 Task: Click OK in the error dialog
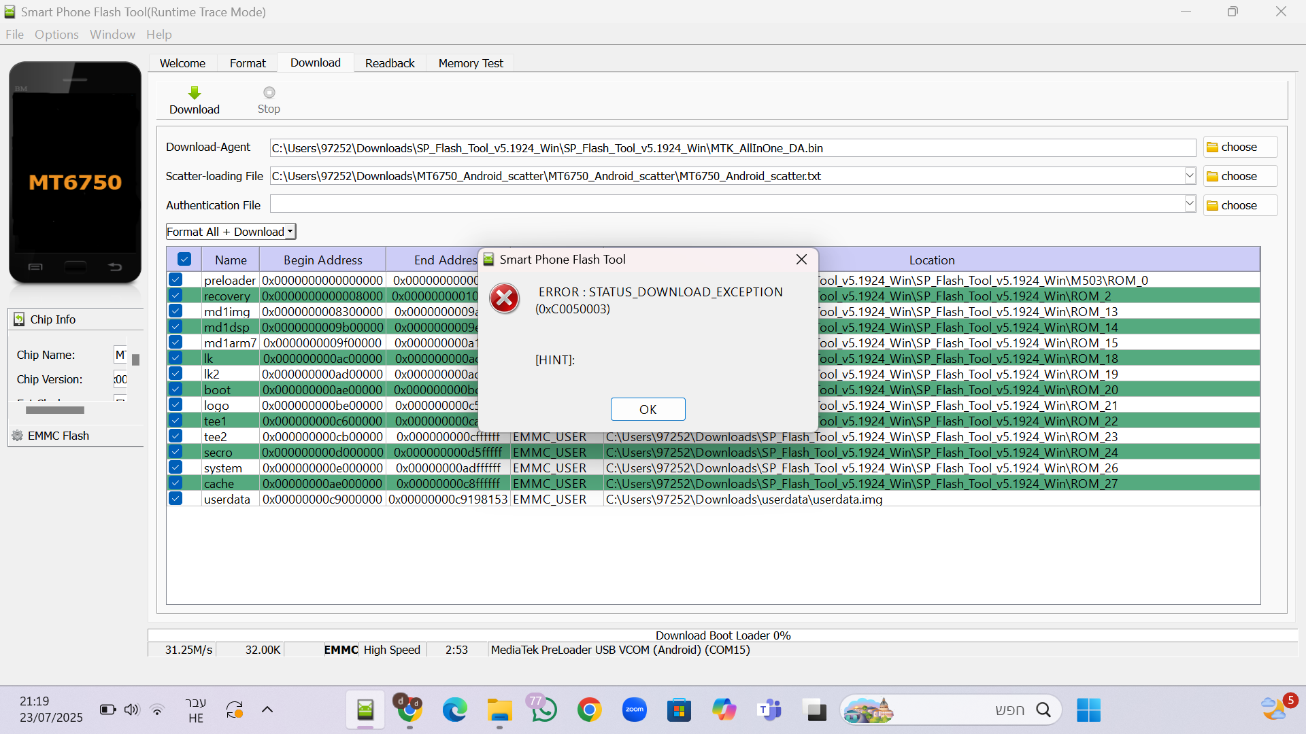pyautogui.click(x=648, y=409)
